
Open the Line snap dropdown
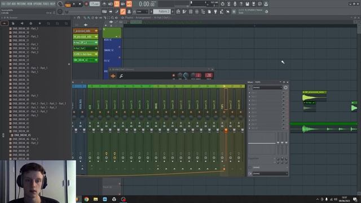point(142,11)
